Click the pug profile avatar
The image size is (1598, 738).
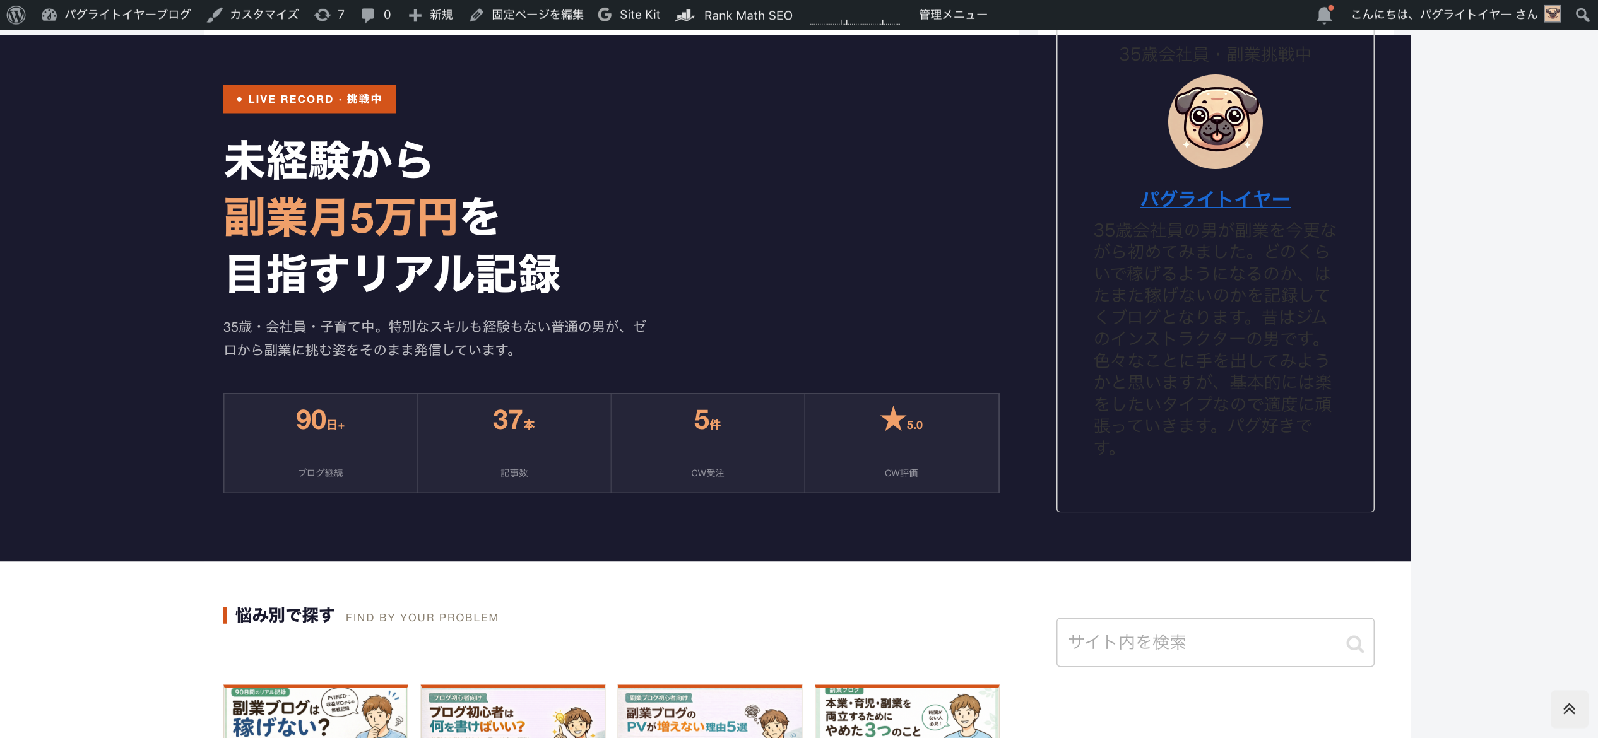tap(1215, 122)
